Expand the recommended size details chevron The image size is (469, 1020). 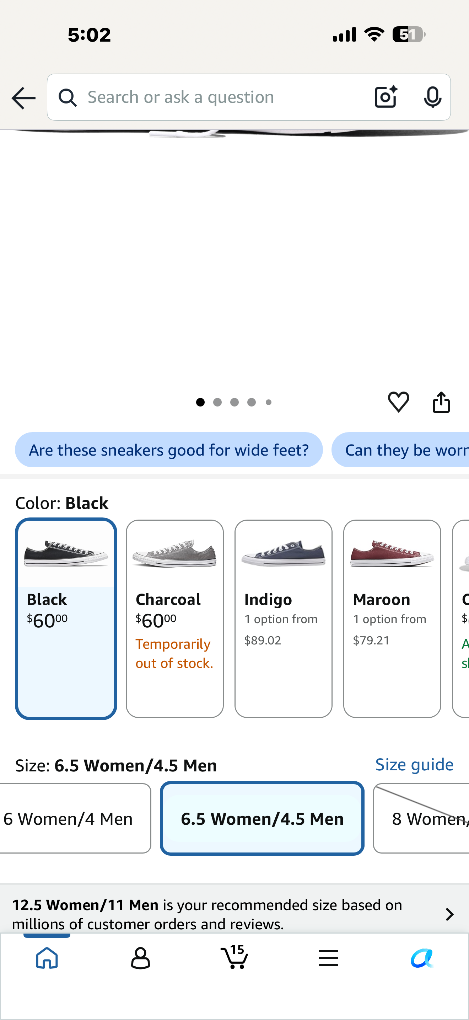coord(449,914)
